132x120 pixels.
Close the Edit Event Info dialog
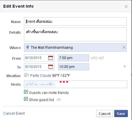pyautogui.click(x=126, y=7)
